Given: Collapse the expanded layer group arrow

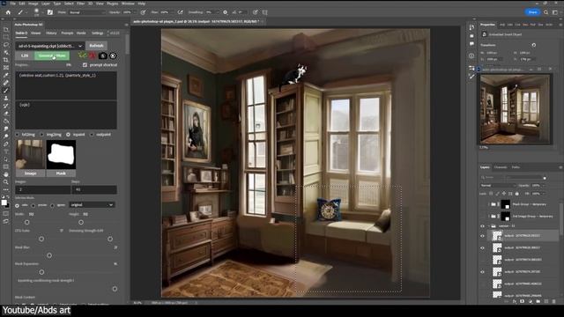Looking at the screenshot, I should (488, 226).
